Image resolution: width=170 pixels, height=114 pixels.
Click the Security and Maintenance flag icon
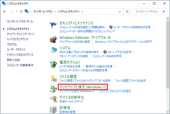coord(53,25)
